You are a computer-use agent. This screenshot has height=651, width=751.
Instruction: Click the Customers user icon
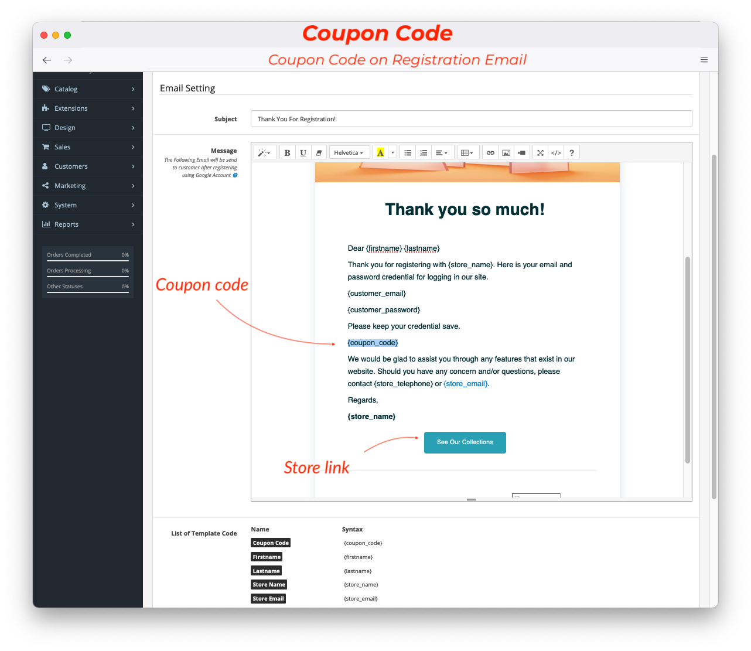tap(45, 166)
